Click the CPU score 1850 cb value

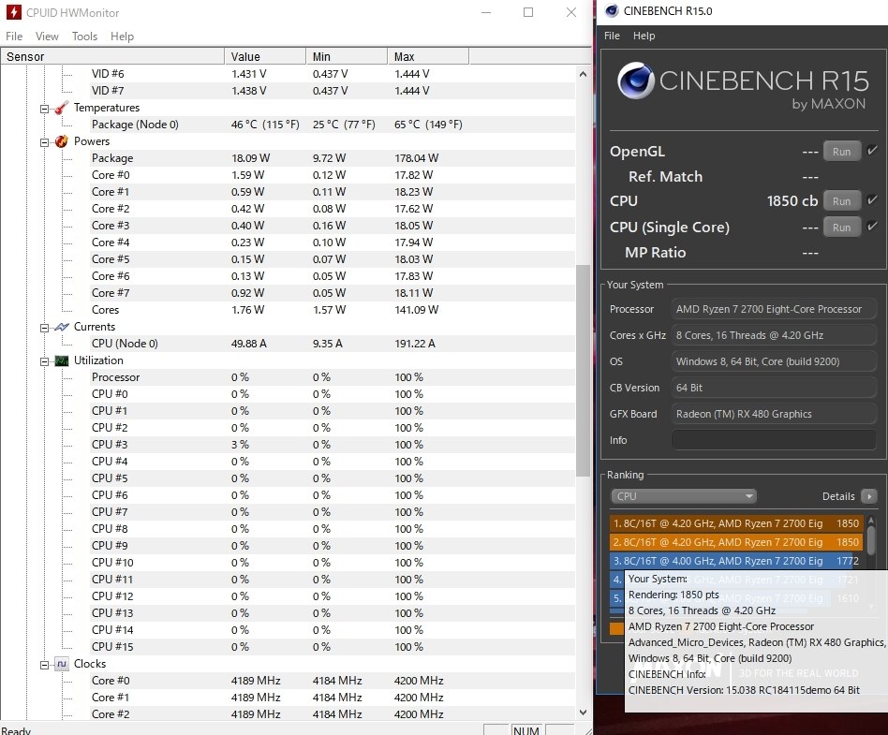point(792,201)
